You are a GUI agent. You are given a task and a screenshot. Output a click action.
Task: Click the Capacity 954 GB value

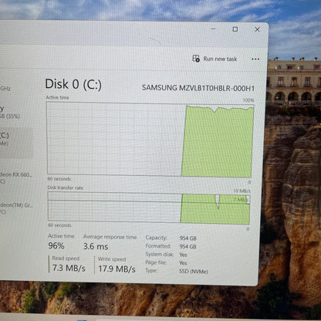pyautogui.click(x=188, y=238)
